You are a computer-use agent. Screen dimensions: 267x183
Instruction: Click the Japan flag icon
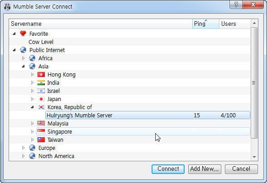(x=41, y=99)
